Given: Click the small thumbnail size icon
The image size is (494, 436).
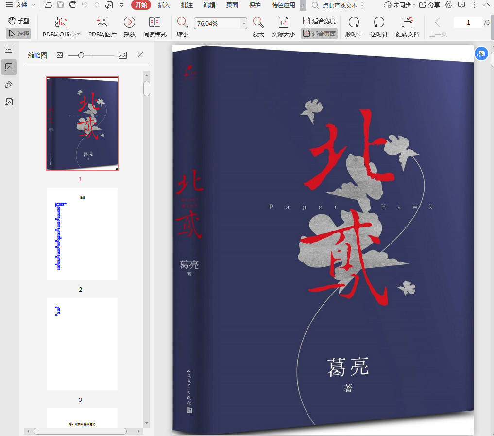Looking at the screenshot, I should click(60, 55).
